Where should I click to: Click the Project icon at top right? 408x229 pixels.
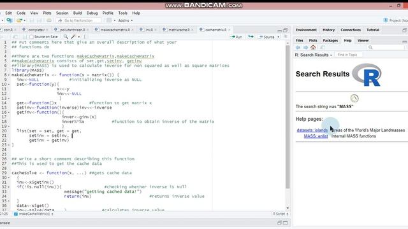click(386, 20)
